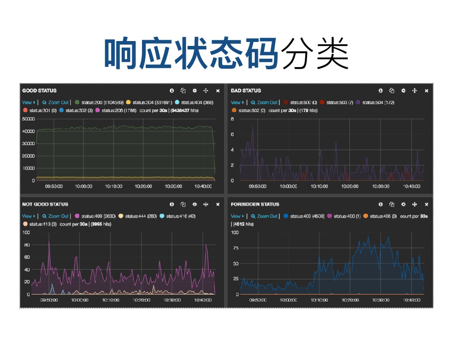This screenshot has width=453, height=339.
Task: Click the GOOD STATUS panel title
Action: (x=39, y=90)
